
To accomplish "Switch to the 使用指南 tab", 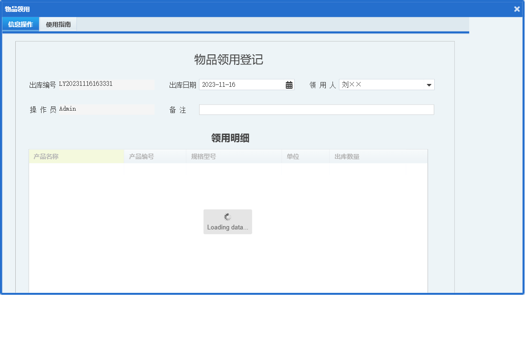I will coord(57,24).
